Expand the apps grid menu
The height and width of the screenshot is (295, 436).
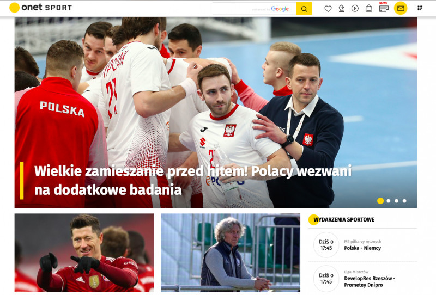click(x=420, y=8)
